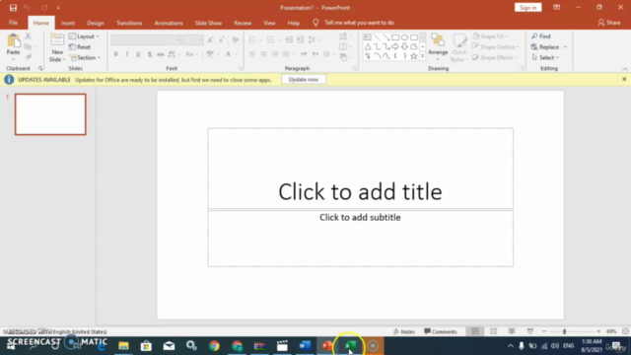Open Excel from the taskbar

pos(351,346)
